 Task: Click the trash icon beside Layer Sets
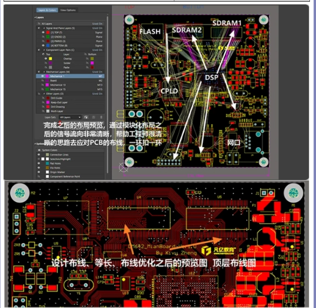click(101, 117)
